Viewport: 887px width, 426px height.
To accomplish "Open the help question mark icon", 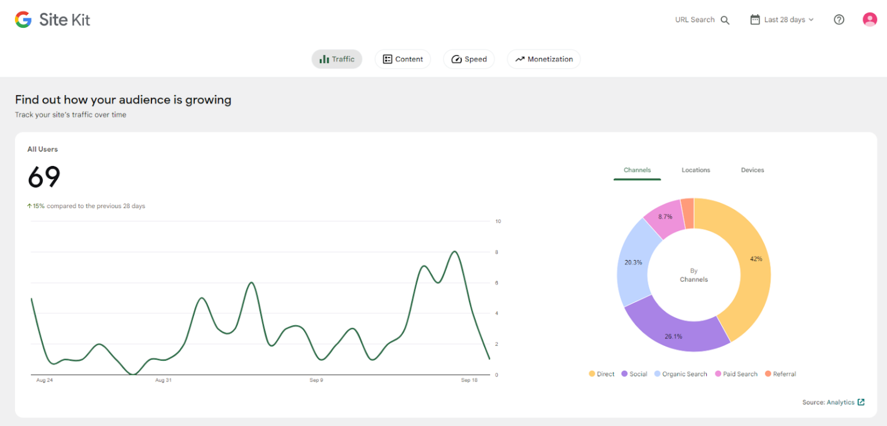I will coord(838,19).
